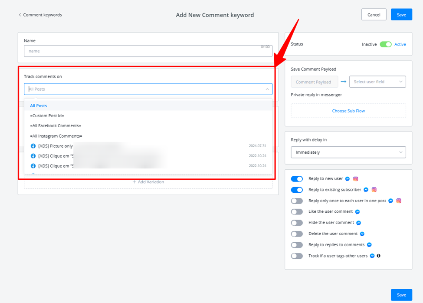Click Messenger icon beside Track if user tags

point(372,256)
